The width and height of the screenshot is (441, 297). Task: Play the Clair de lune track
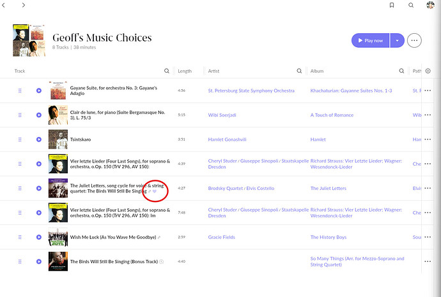point(39,115)
